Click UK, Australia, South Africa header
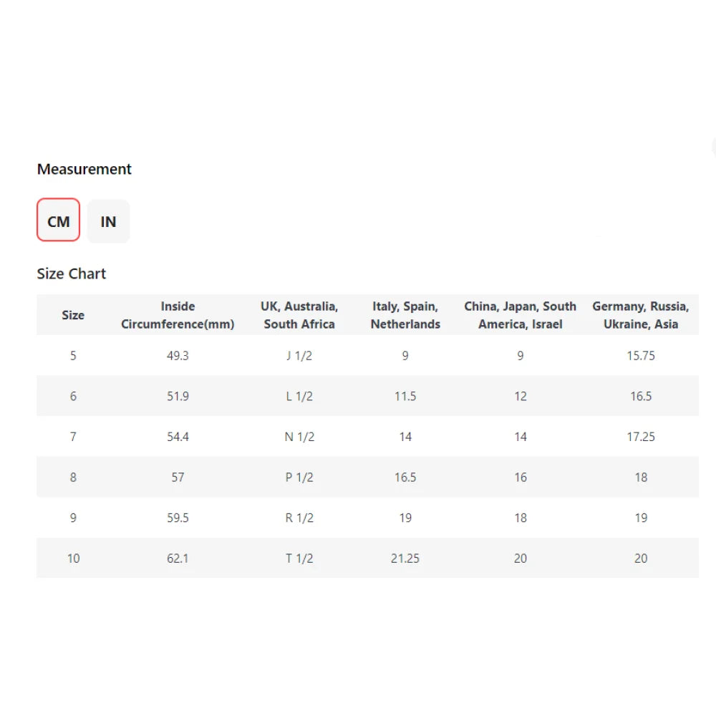716x716 pixels. coord(299,315)
